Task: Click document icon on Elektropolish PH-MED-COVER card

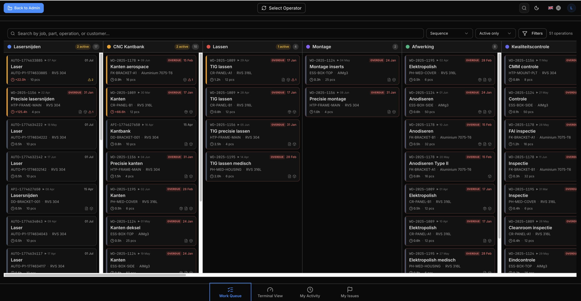Action: click(485, 80)
